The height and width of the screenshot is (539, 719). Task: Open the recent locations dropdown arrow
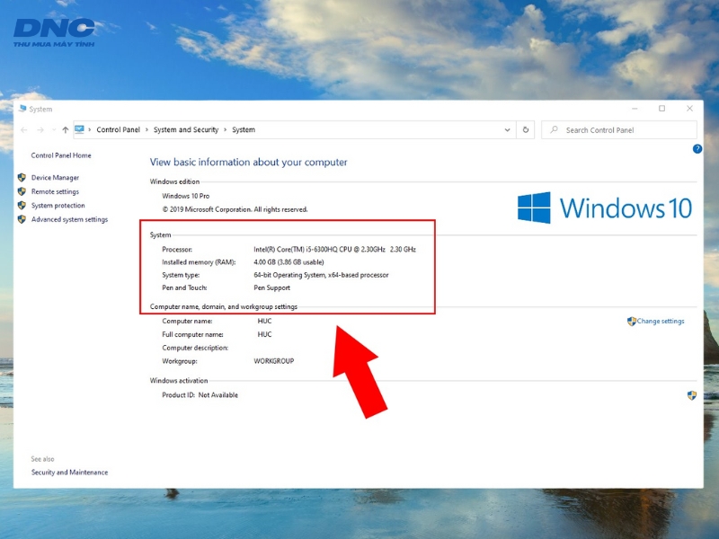(54, 130)
